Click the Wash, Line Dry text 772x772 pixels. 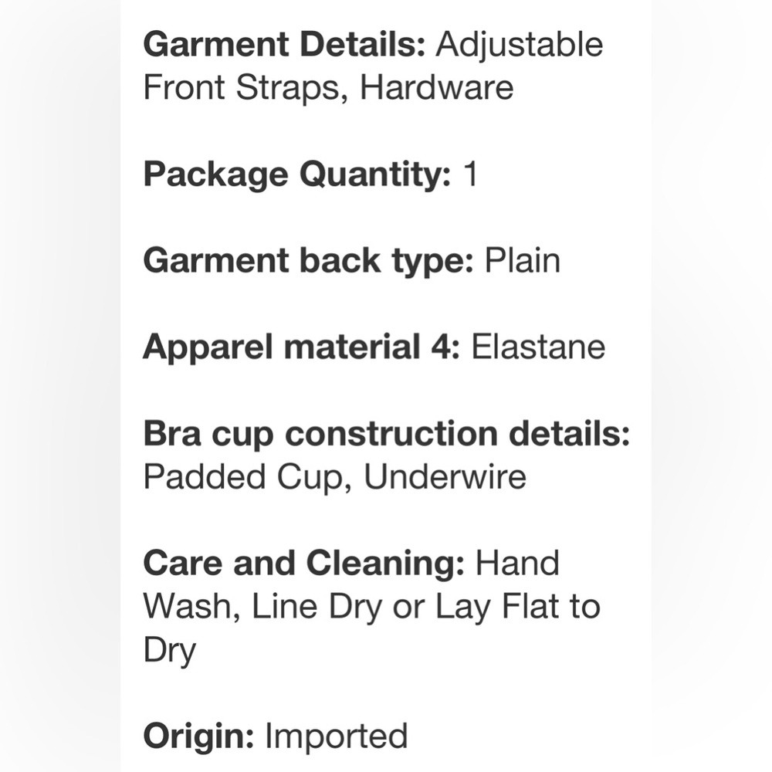click(x=262, y=608)
